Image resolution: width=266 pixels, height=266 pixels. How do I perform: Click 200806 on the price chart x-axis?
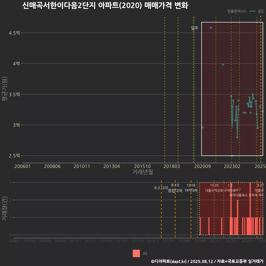coord(52,167)
